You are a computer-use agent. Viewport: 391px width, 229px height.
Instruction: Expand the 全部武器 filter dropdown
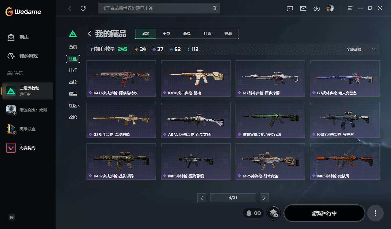click(361, 49)
